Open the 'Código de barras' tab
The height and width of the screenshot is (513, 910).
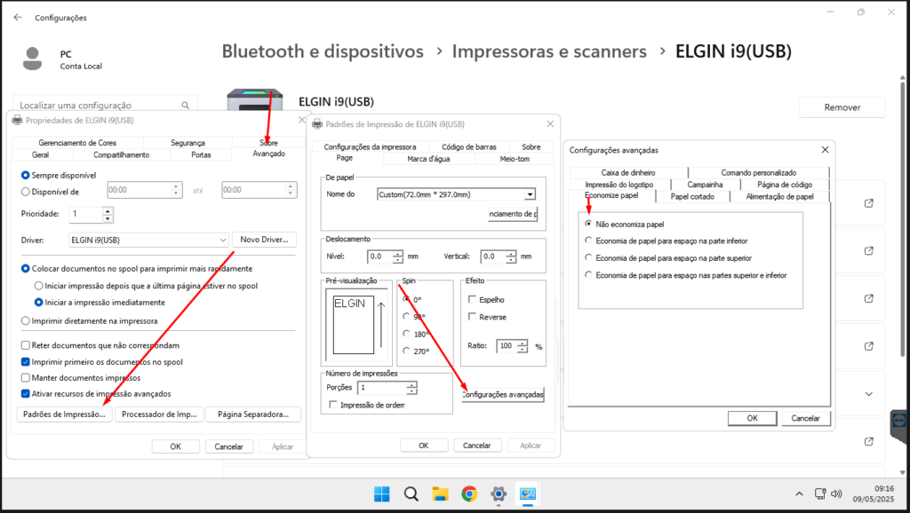(467, 146)
